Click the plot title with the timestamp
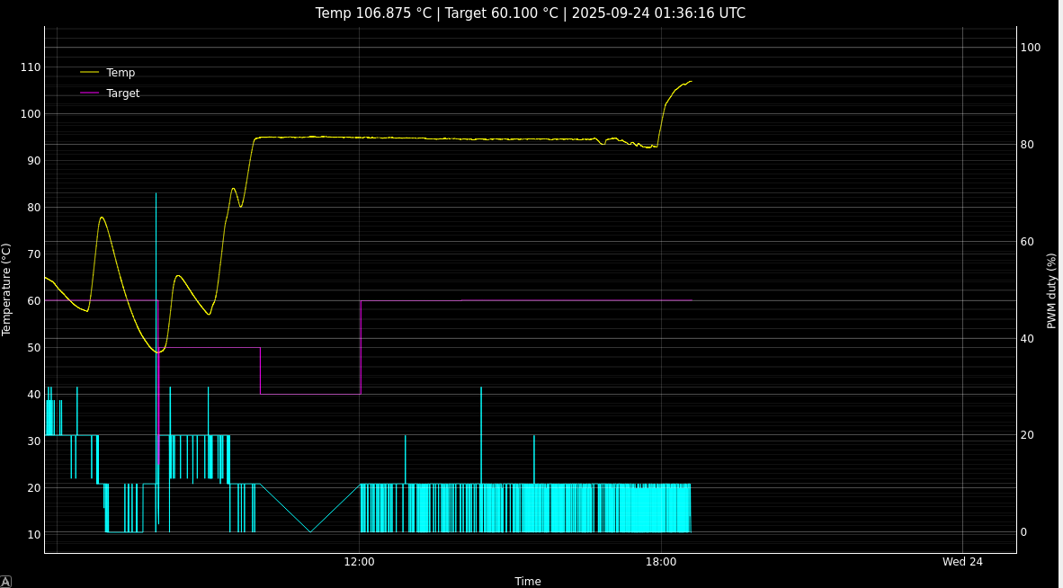 tap(531, 13)
